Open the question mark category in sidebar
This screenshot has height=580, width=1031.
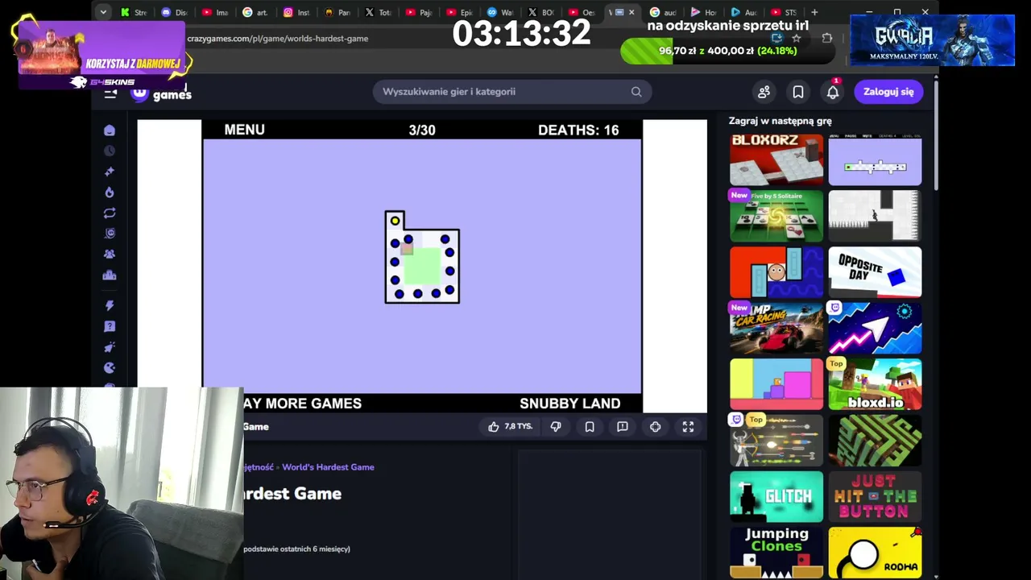coord(110,326)
